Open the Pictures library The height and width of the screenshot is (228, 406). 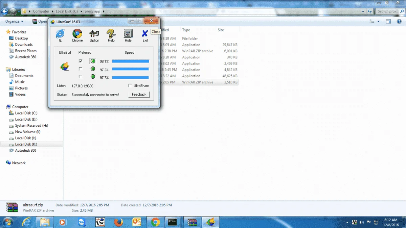pos(21,88)
